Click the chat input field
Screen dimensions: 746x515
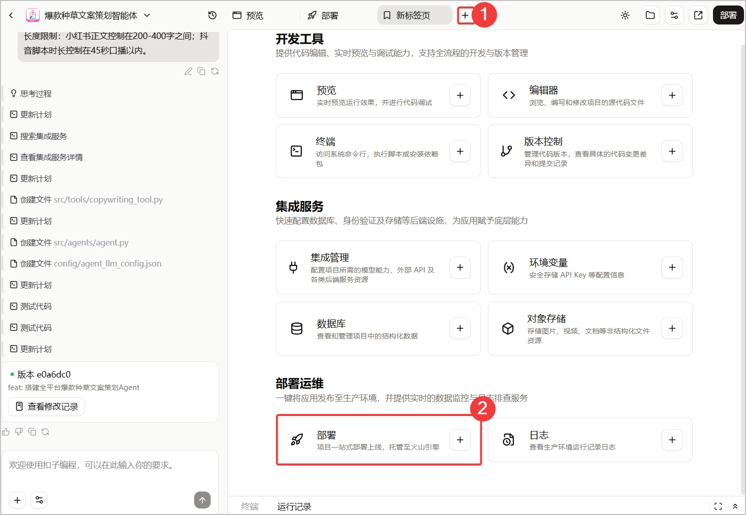coord(110,466)
